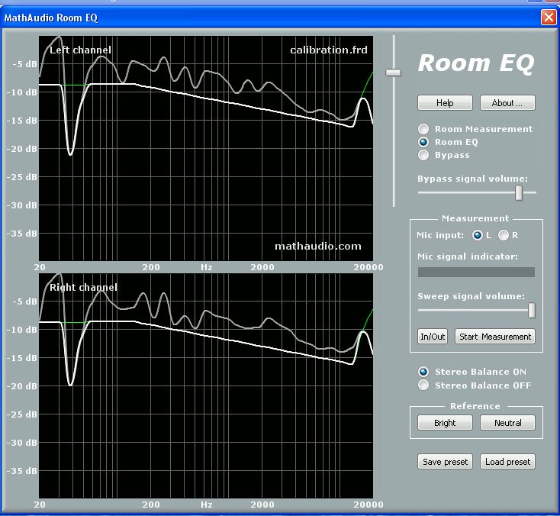This screenshot has height=516, width=560.
Task: Close the MathAudio Room EQ window
Action: (x=548, y=17)
